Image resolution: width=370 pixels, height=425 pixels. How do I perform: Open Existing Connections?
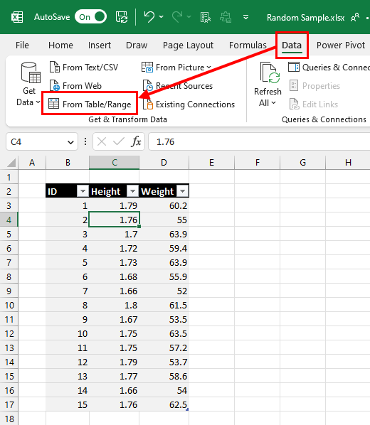click(x=189, y=104)
